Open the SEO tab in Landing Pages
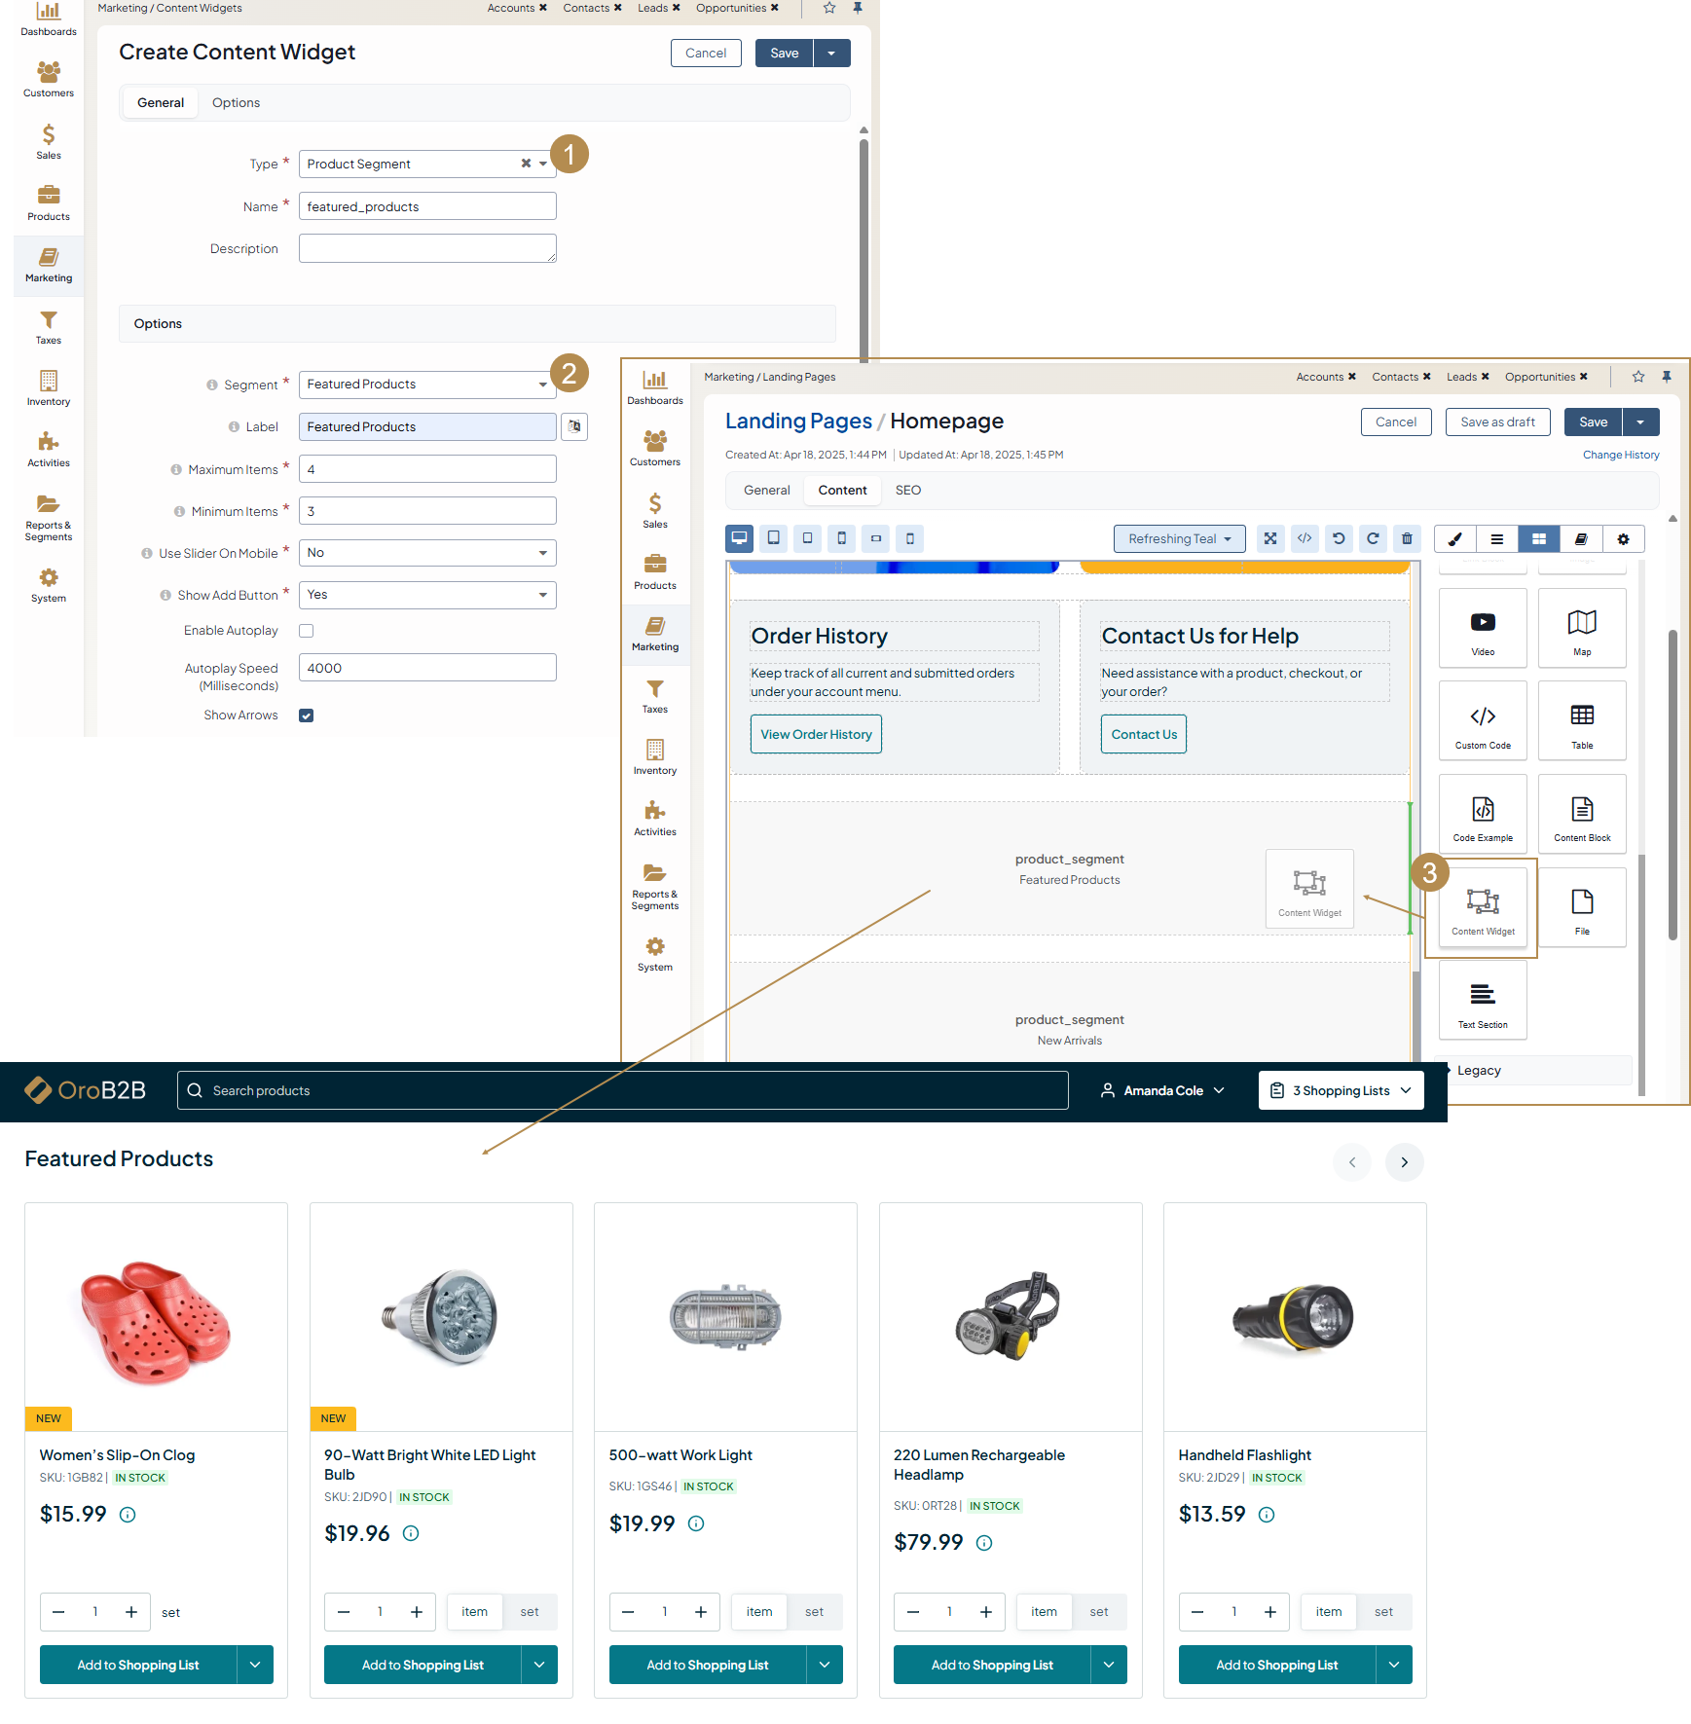 pos(908,491)
